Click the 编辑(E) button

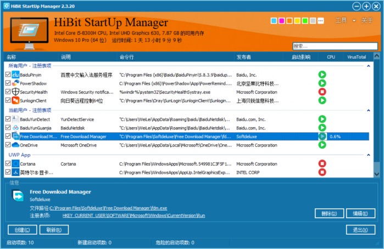point(360,213)
